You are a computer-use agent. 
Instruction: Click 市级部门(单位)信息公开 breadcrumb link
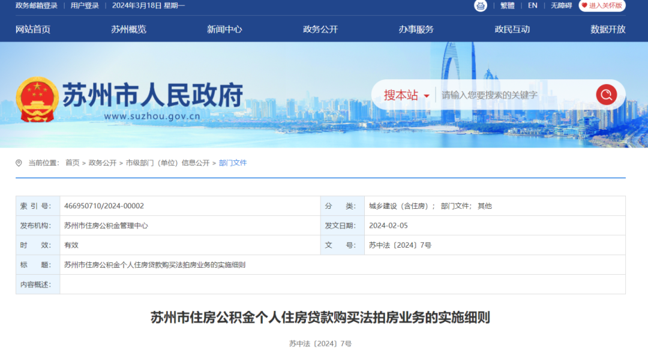click(168, 163)
